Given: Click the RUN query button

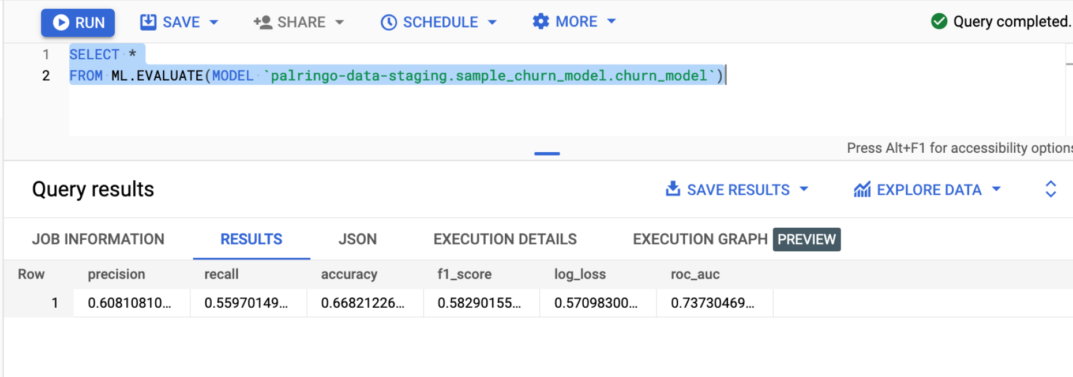Looking at the screenshot, I should [x=78, y=22].
